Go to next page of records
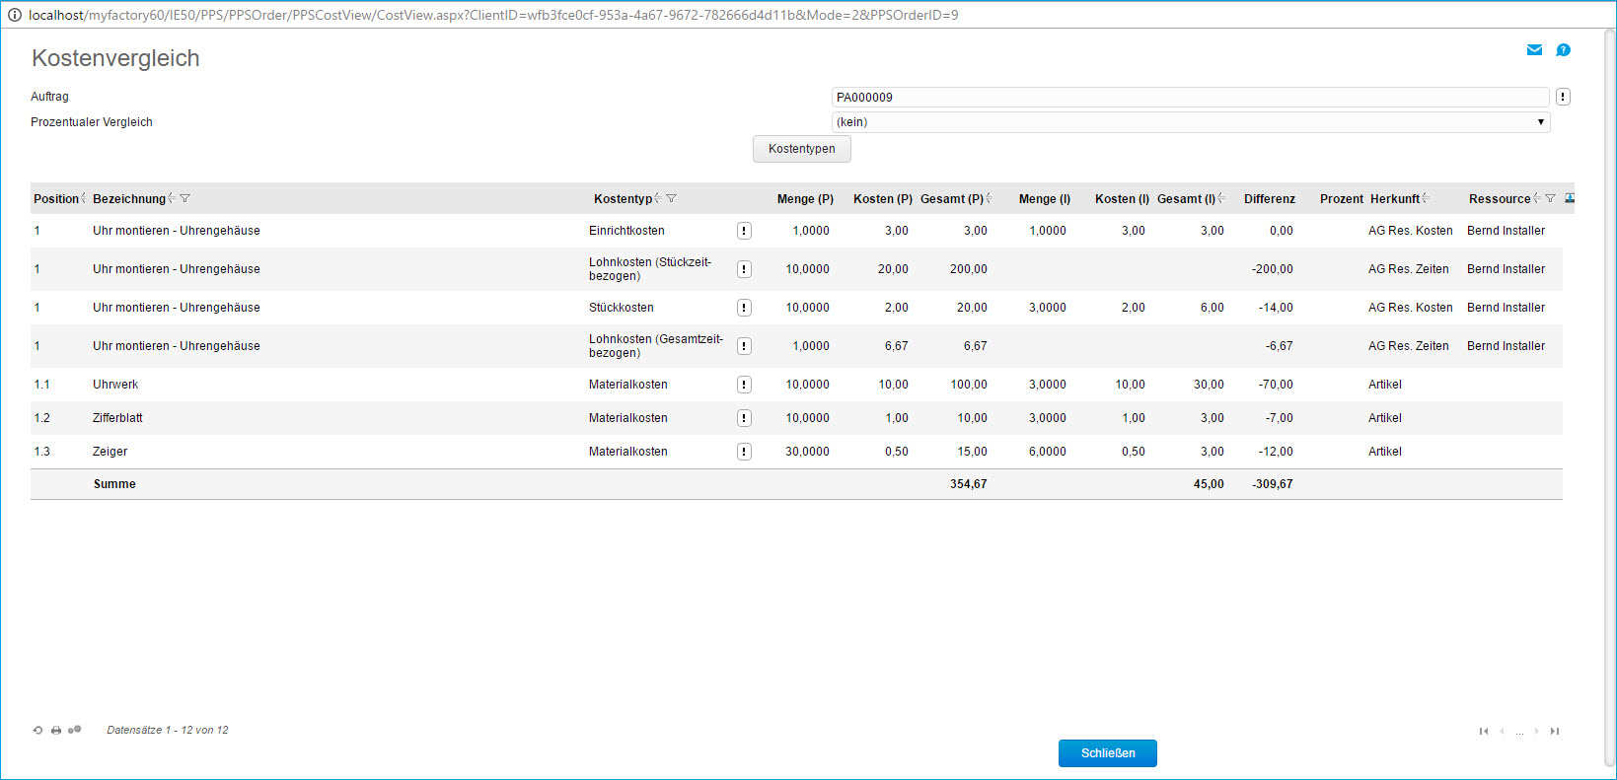 click(x=1536, y=731)
